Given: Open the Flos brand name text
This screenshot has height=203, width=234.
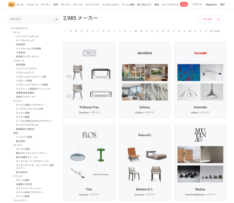Looking at the screenshot, I should (89, 189).
